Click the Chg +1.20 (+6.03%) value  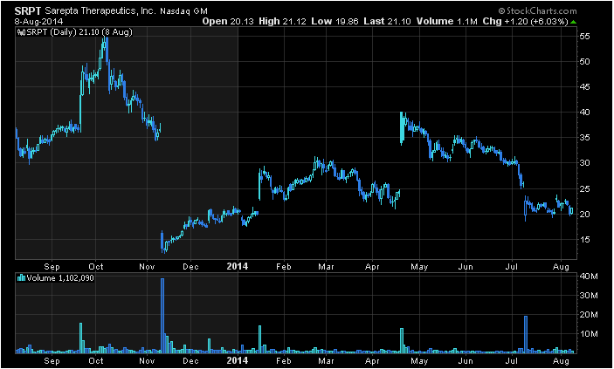pyautogui.click(x=525, y=21)
